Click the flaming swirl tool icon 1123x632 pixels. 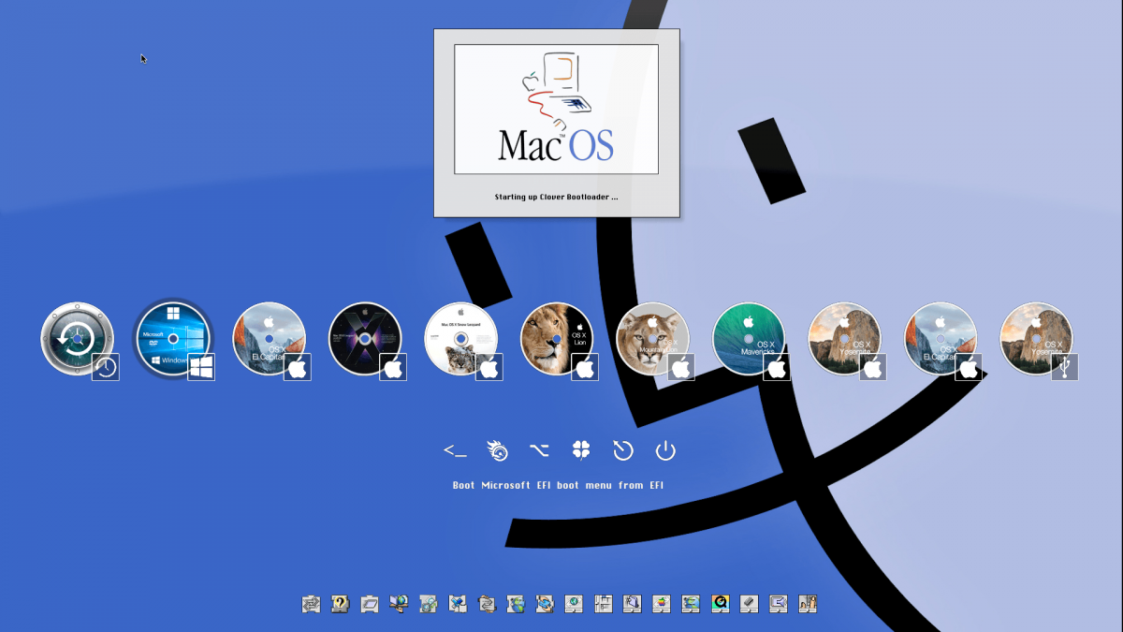click(498, 451)
